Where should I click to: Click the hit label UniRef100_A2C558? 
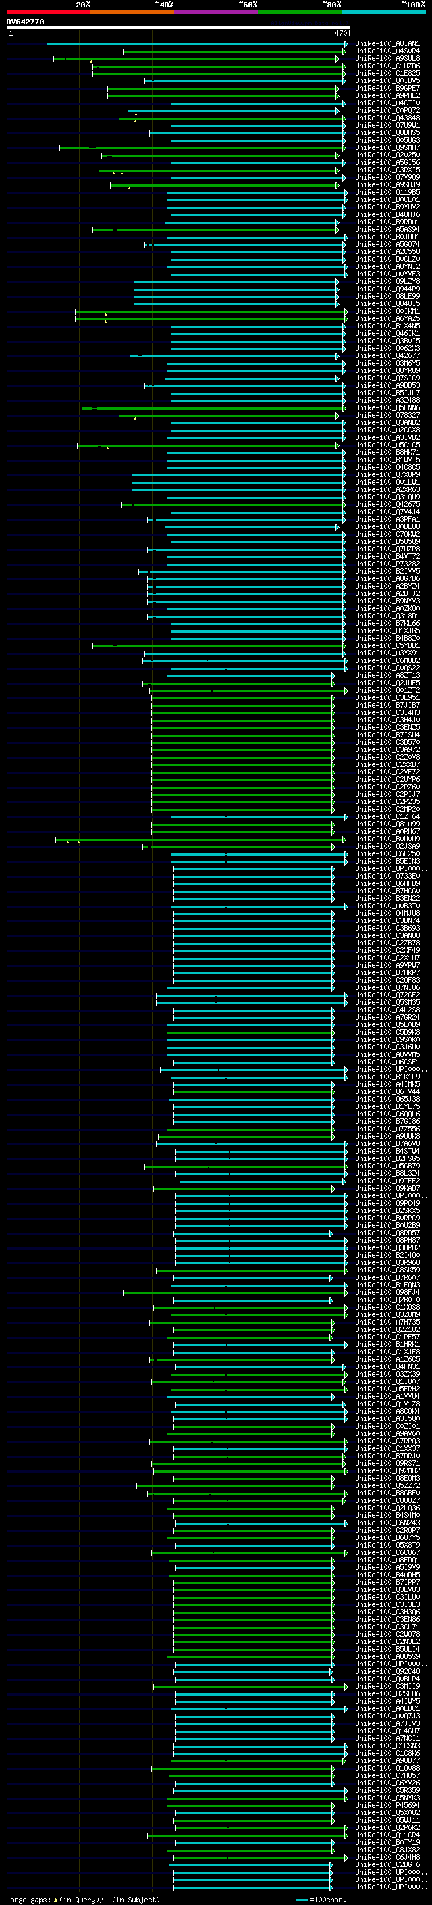tap(387, 252)
